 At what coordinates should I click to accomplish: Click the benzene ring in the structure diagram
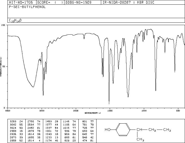(123, 130)
